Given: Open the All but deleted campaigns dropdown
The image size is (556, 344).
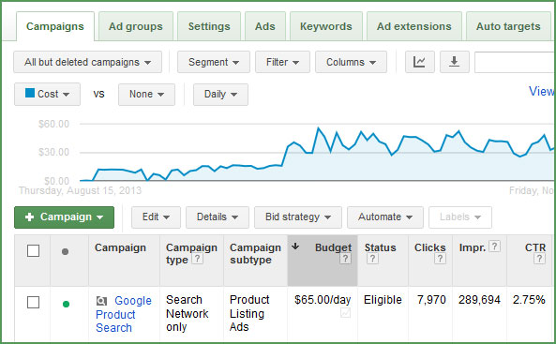Looking at the screenshot, I should [87, 62].
